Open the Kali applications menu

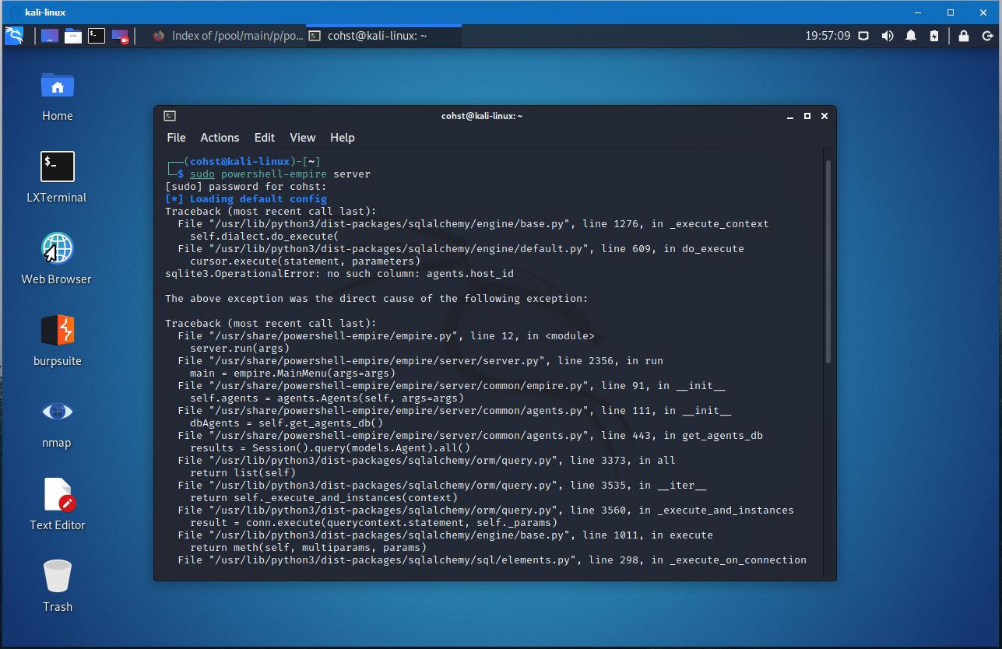(14, 36)
